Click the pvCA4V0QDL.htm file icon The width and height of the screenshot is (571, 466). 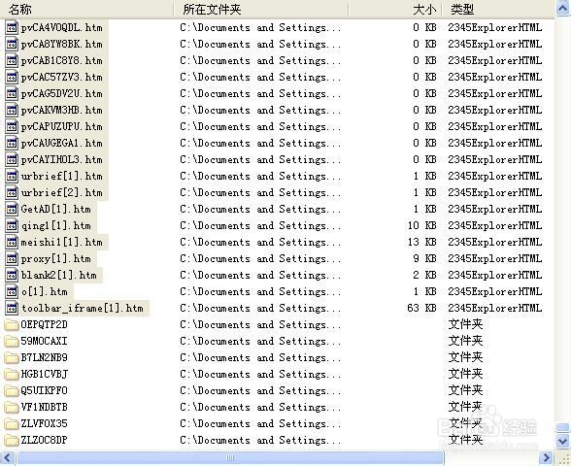12,27
